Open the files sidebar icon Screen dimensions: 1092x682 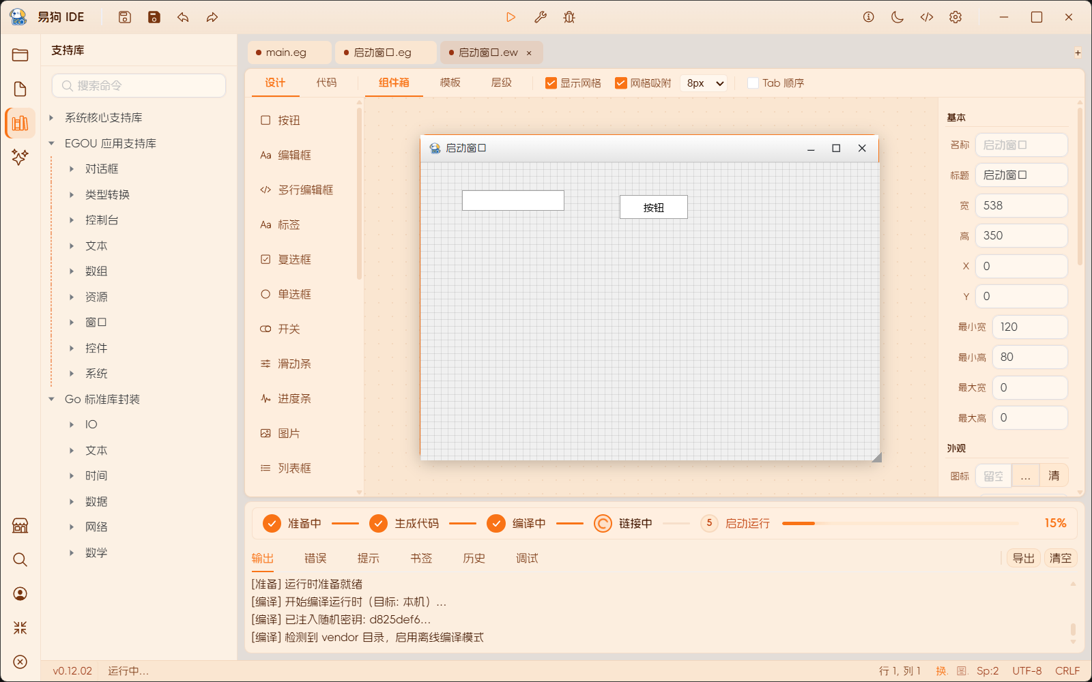click(20, 89)
